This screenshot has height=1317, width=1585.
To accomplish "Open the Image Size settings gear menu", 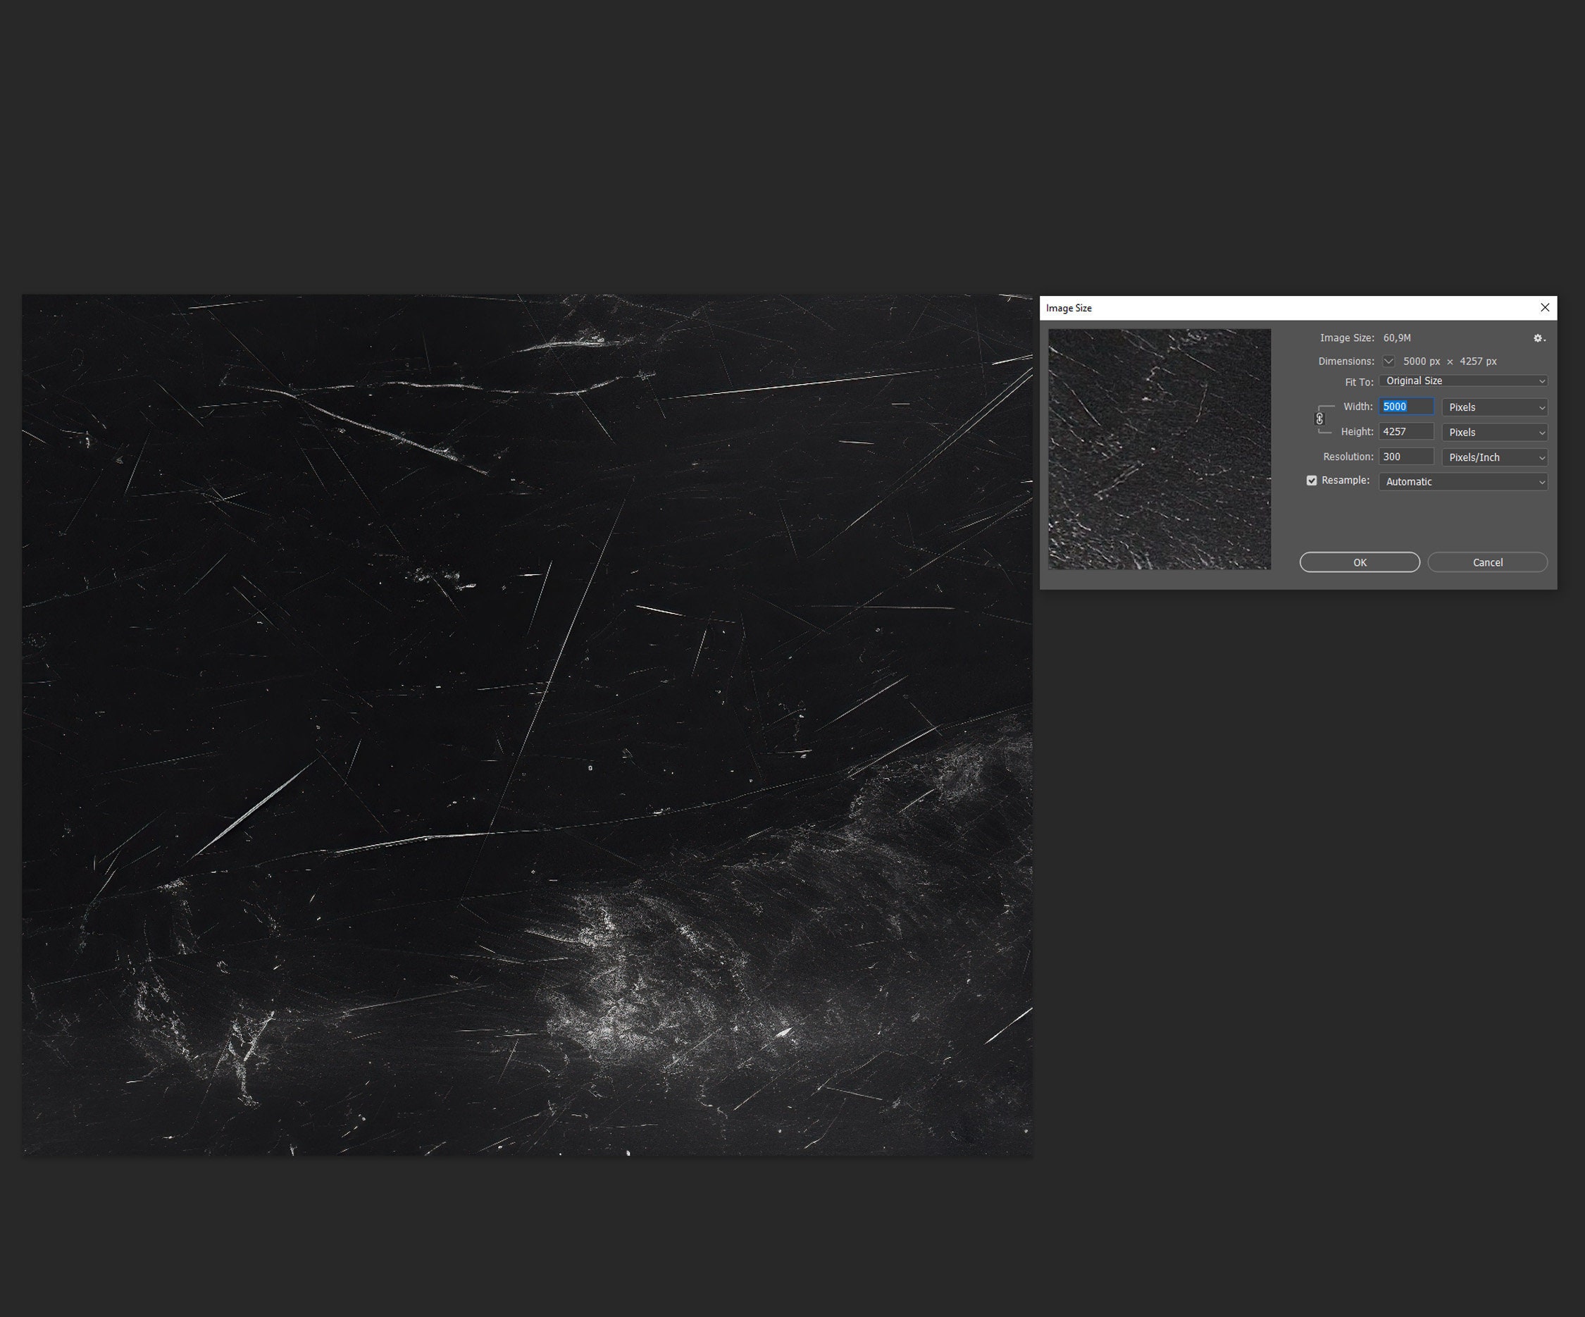I will click(x=1537, y=338).
